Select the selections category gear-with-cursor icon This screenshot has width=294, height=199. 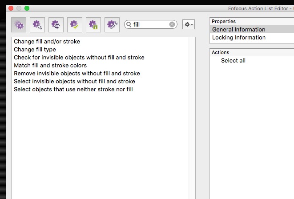pyautogui.click(x=37, y=25)
